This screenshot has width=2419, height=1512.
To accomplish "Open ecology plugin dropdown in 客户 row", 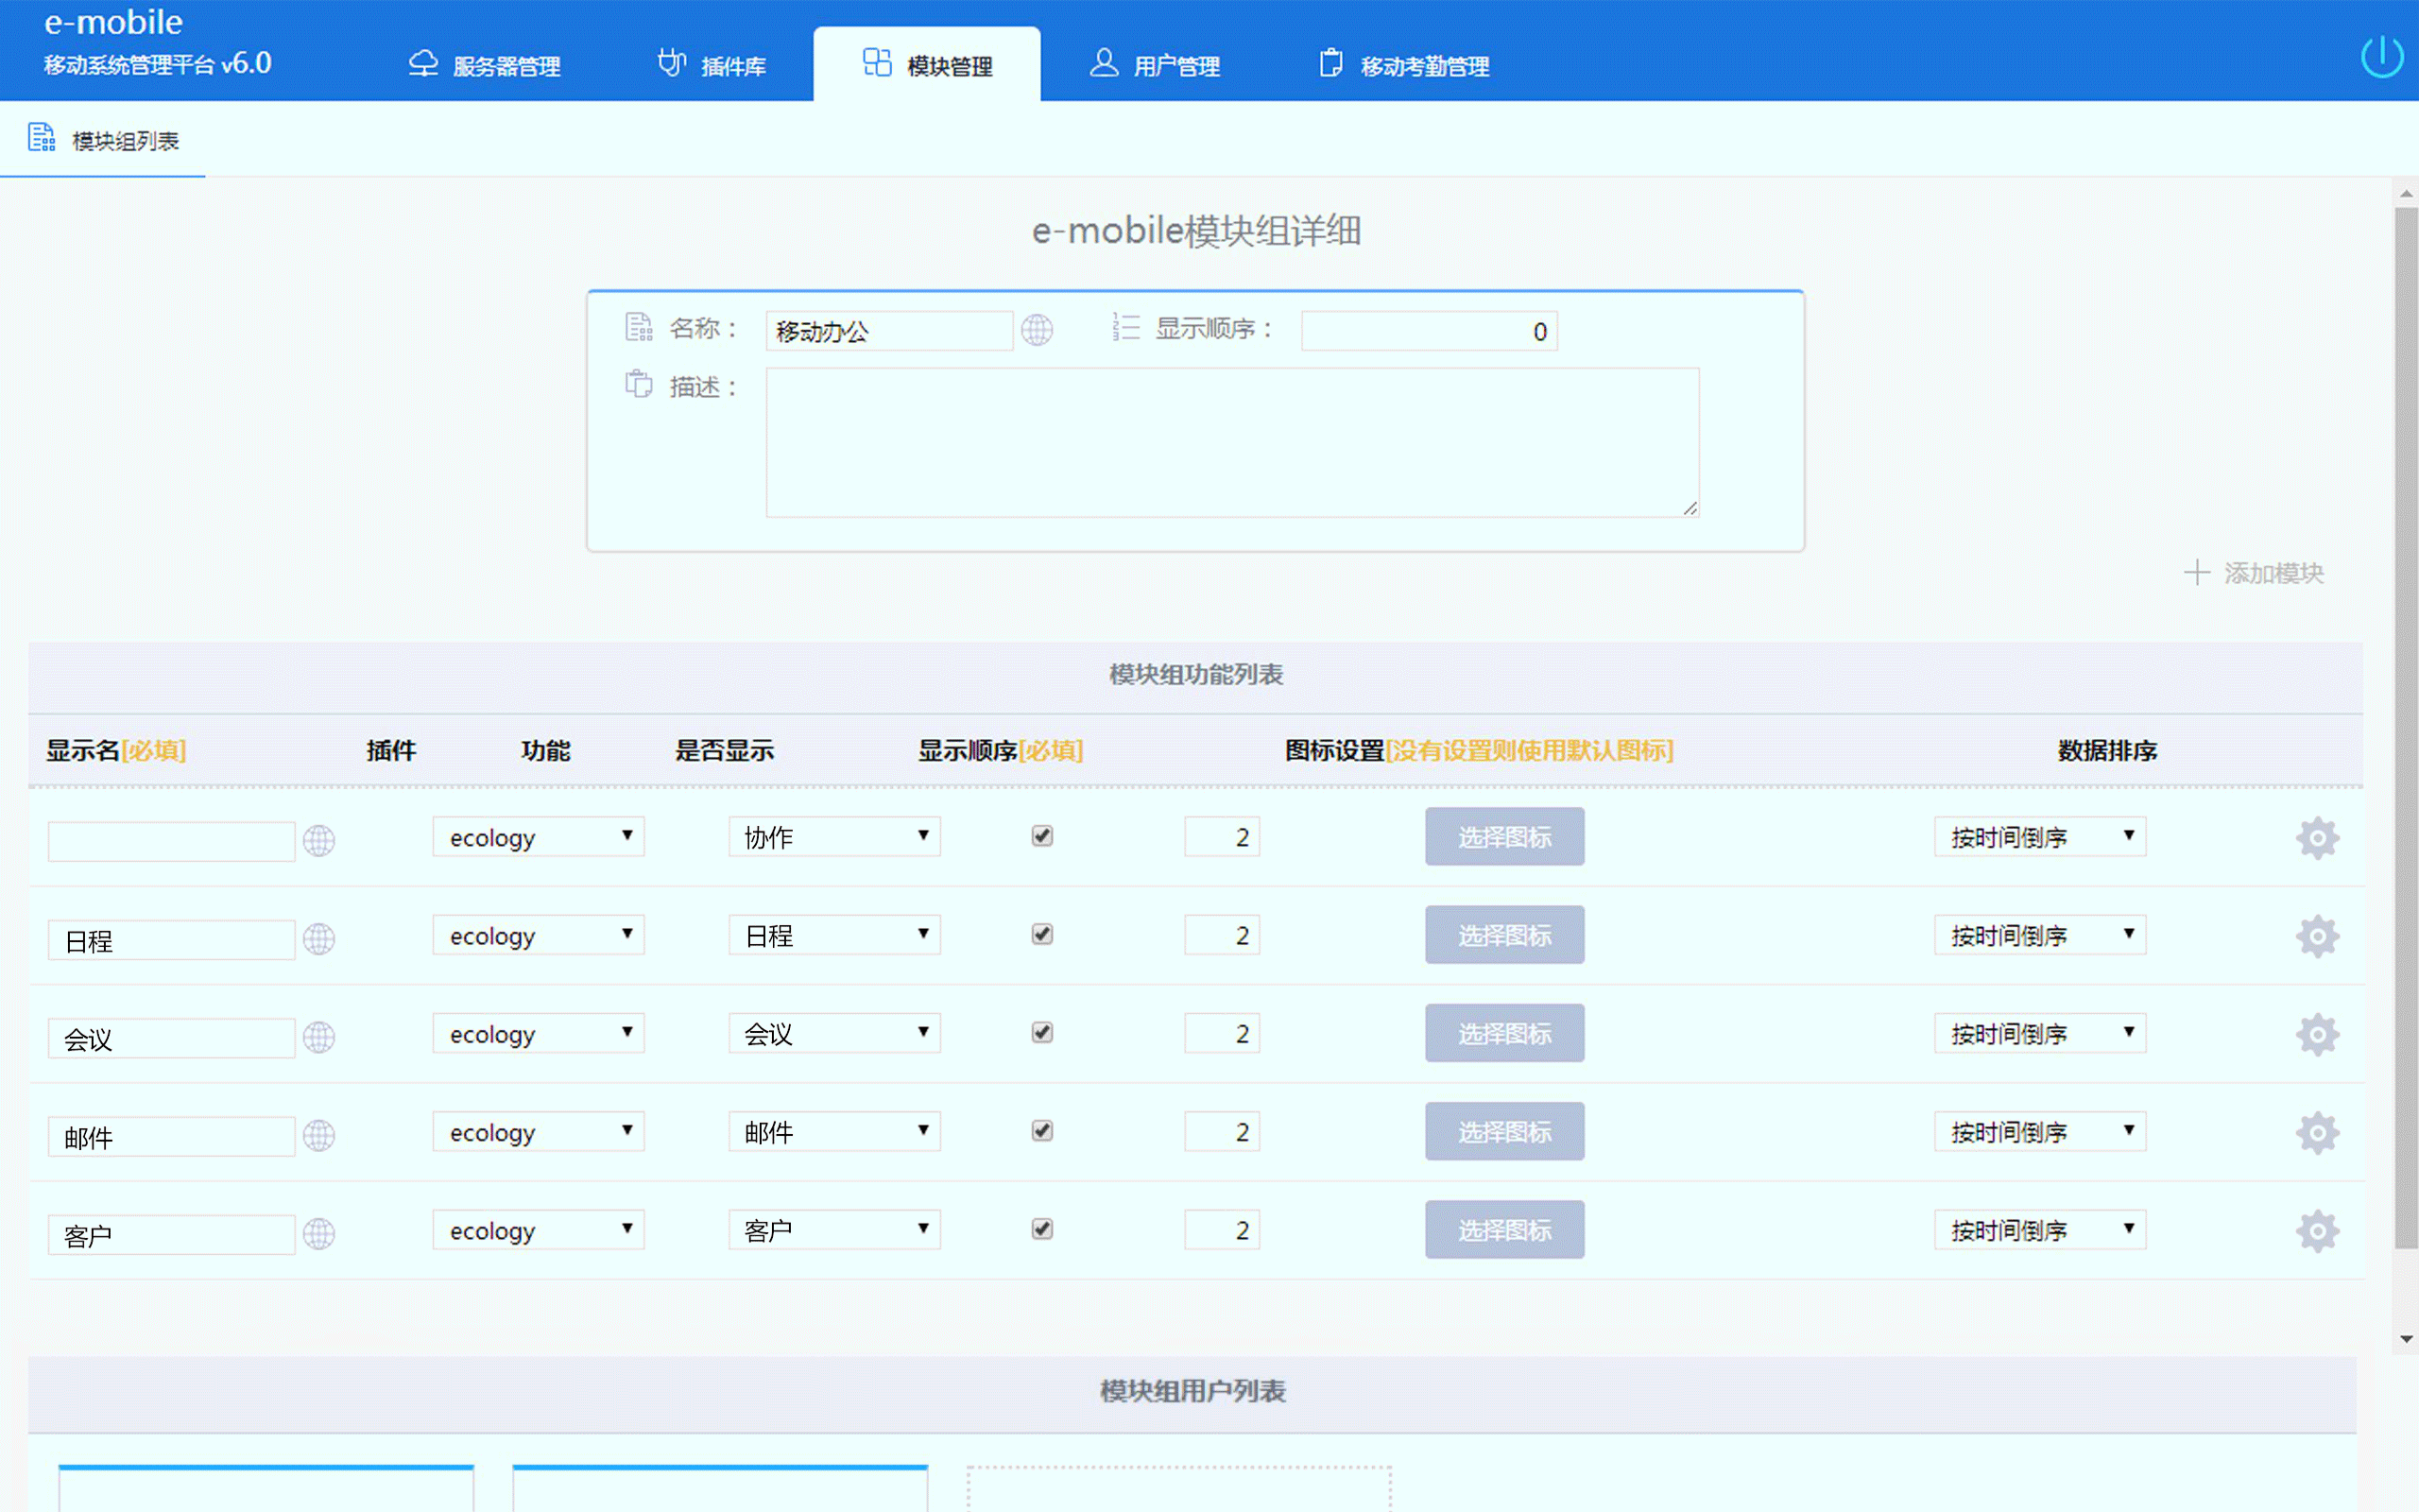I will pos(538,1230).
